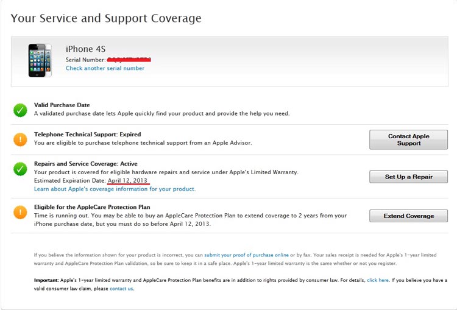Click the iPhone 4S product thumbnail
Screen dimensions: 457x310
coord(40,60)
